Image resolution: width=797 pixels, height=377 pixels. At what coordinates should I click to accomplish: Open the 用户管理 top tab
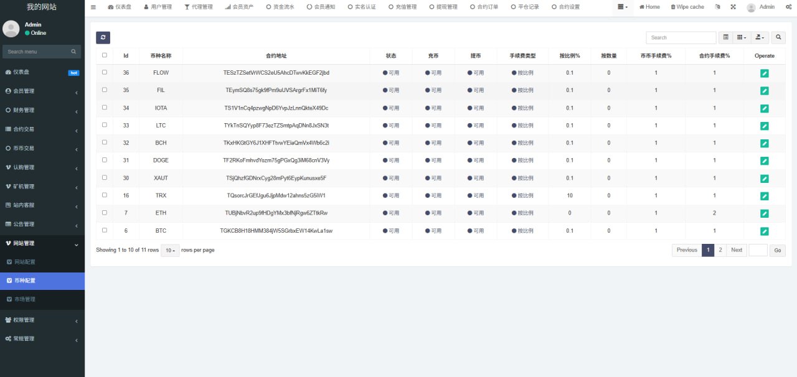point(158,7)
